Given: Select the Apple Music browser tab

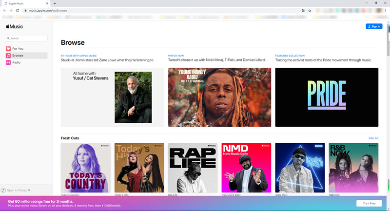Looking at the screenshot, I should pos(26,3).
